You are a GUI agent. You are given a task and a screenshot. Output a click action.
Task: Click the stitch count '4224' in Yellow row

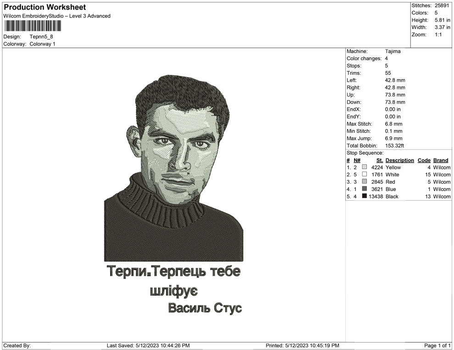tap(377, 167)
